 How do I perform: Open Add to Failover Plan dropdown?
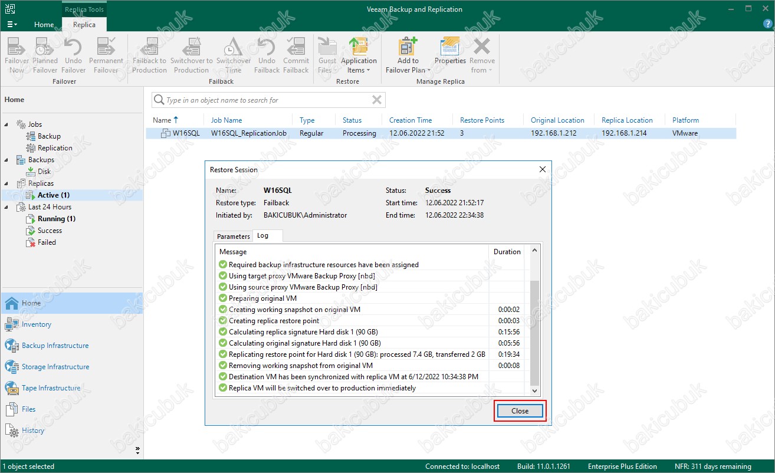[x=408, y=55]
